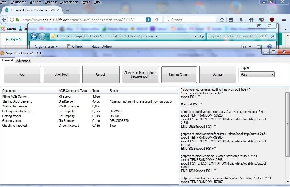
Task: Open Explorer help icon
Action: point(270,47)
